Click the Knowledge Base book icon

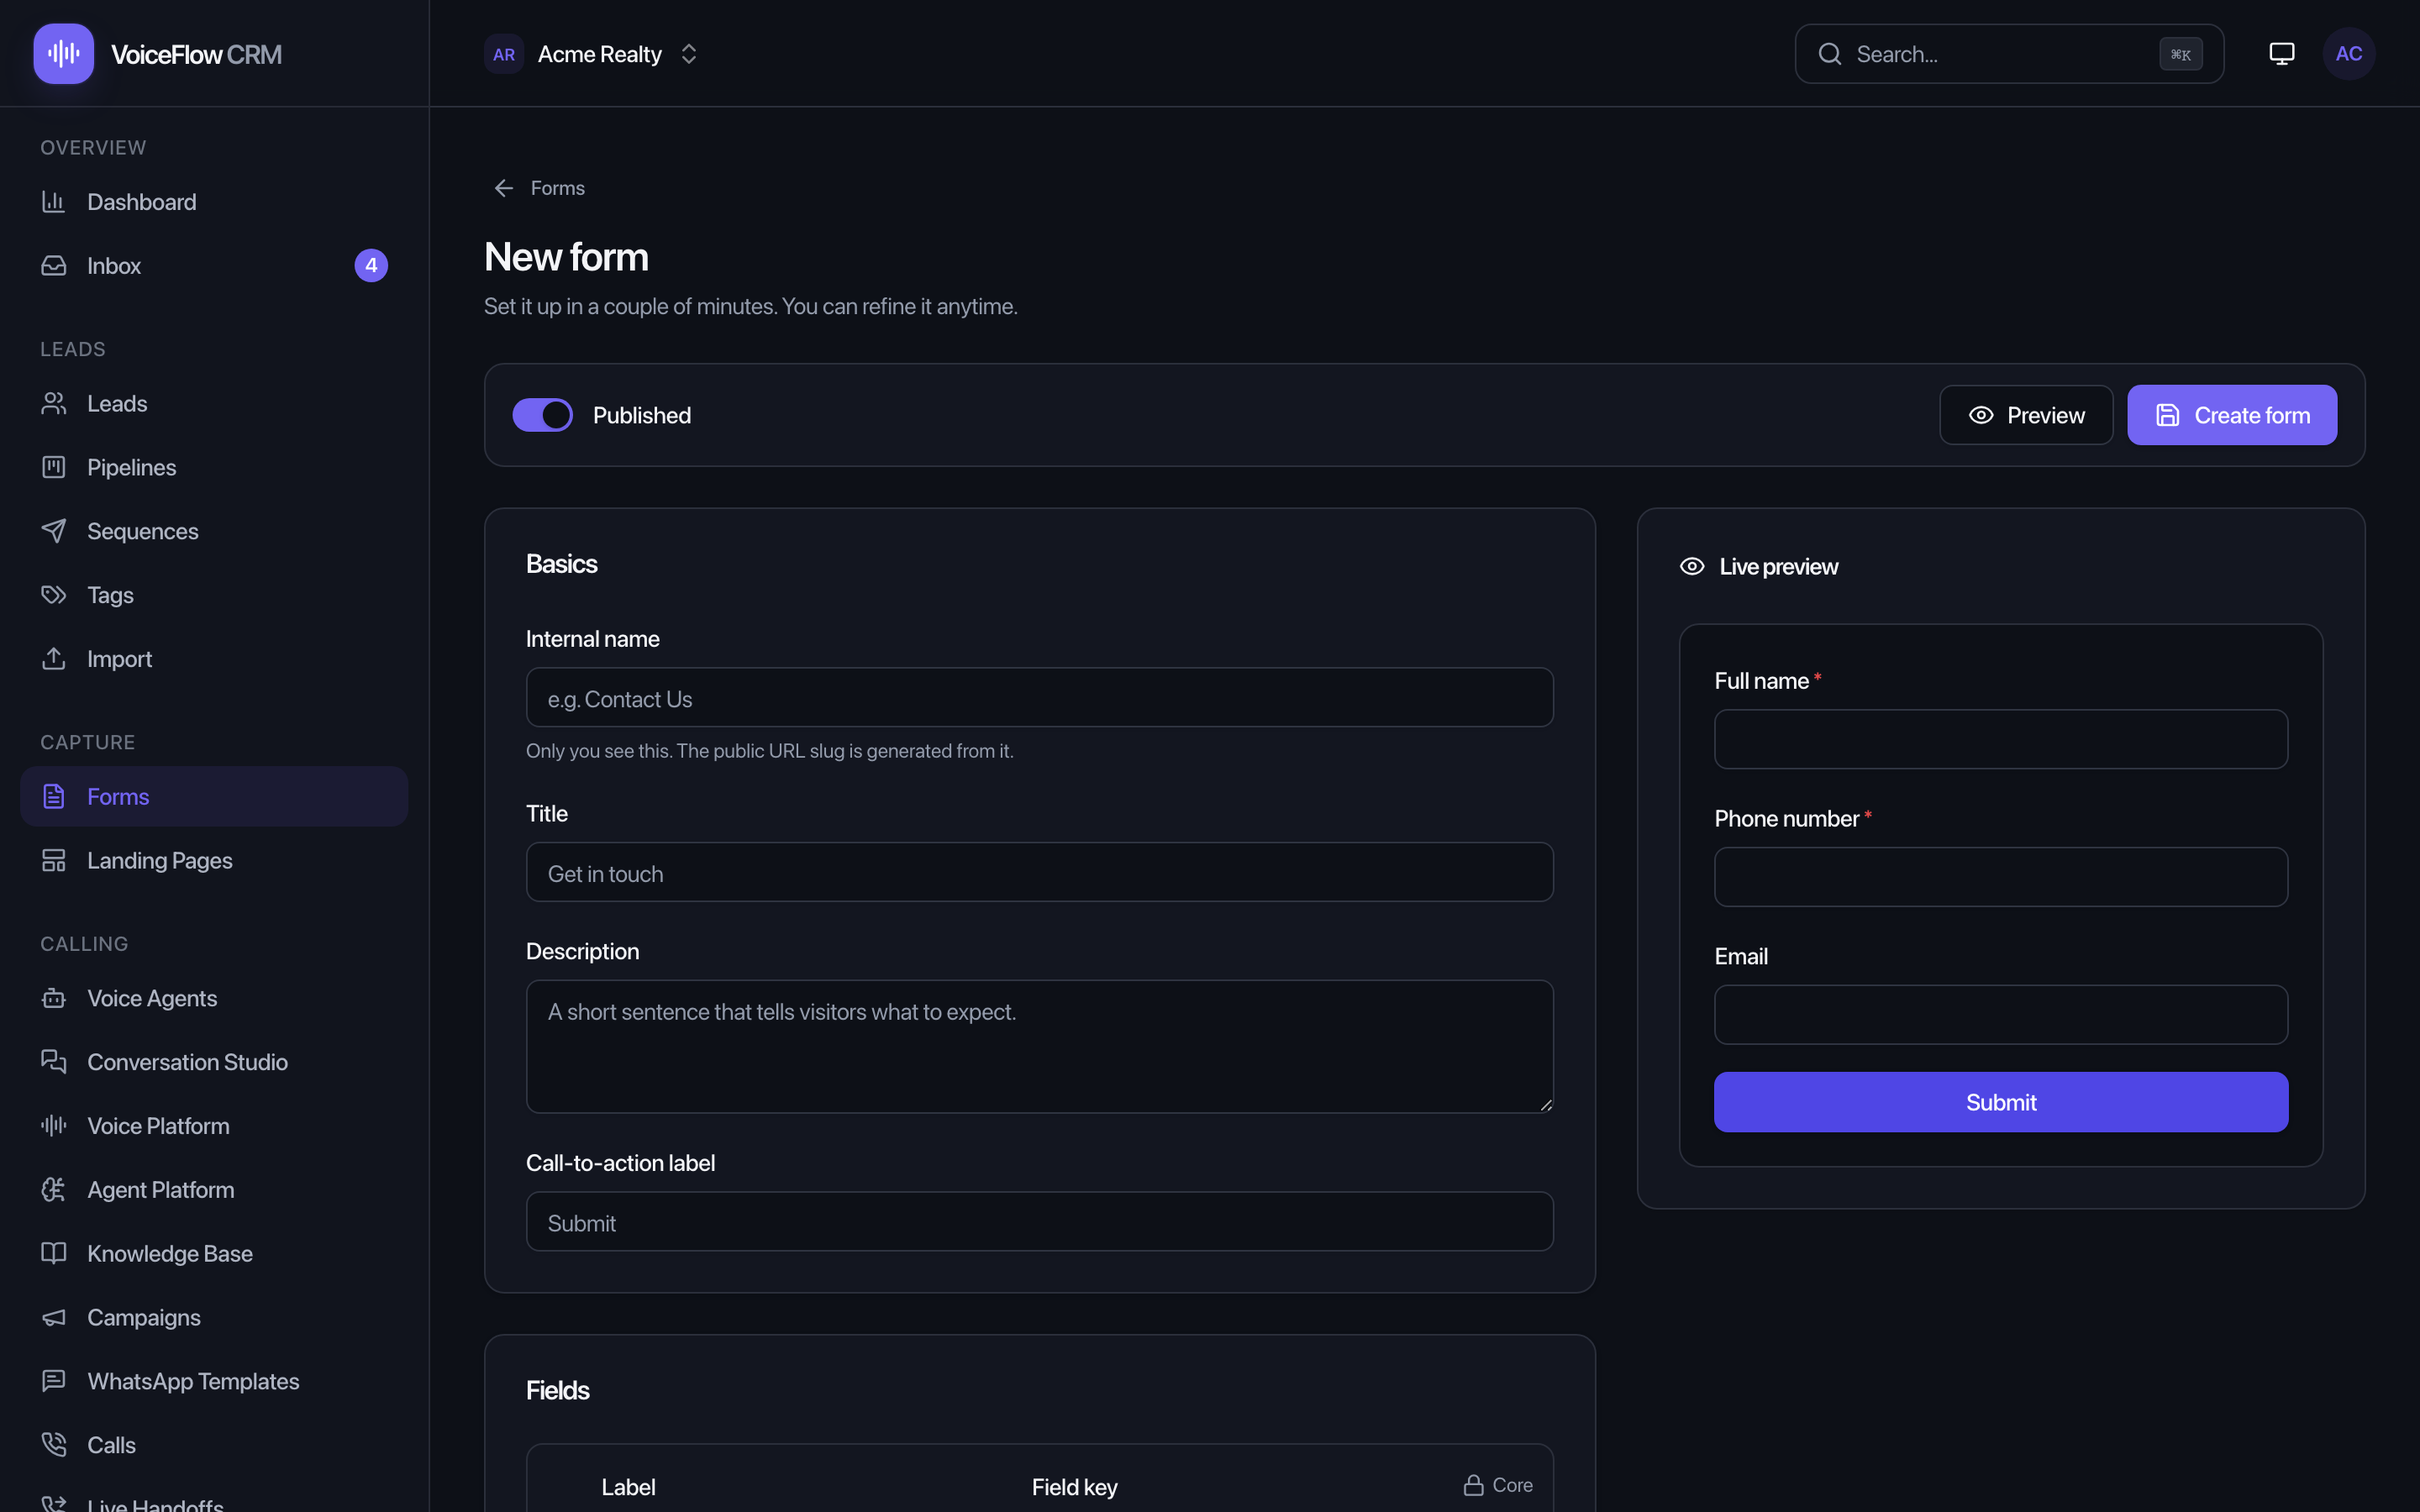(x=54, y=1254)
